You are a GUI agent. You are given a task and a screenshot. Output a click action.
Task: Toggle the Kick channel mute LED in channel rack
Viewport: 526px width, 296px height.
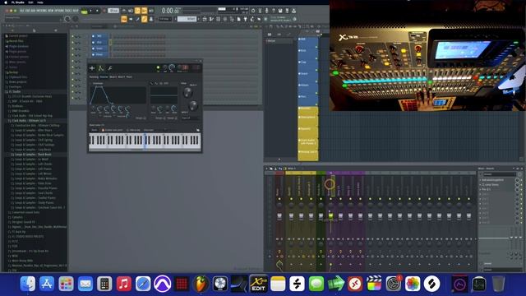point(72,43)
